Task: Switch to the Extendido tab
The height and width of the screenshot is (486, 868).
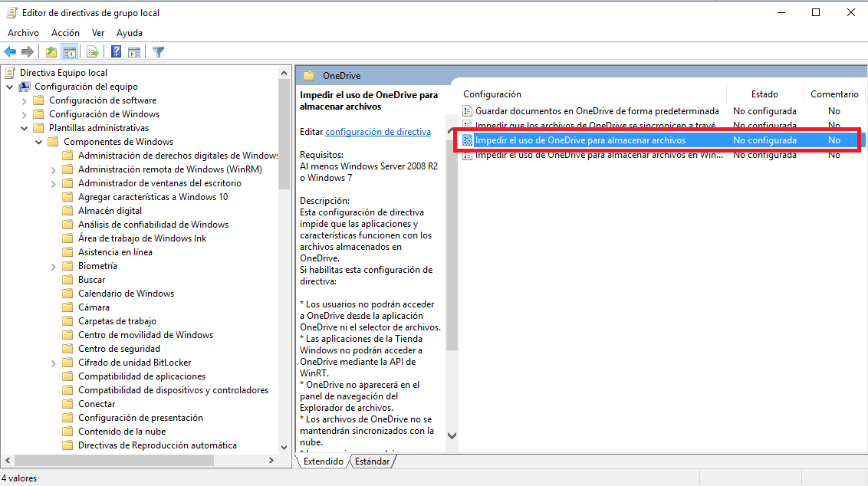Action: (324, 461)
